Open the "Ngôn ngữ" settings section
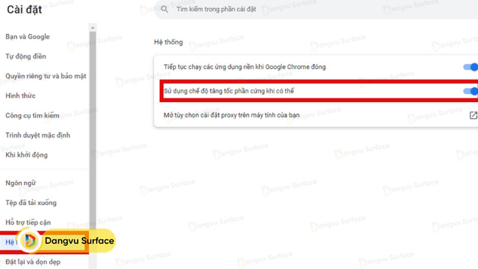478x269 pixels. tap(22, 182)
